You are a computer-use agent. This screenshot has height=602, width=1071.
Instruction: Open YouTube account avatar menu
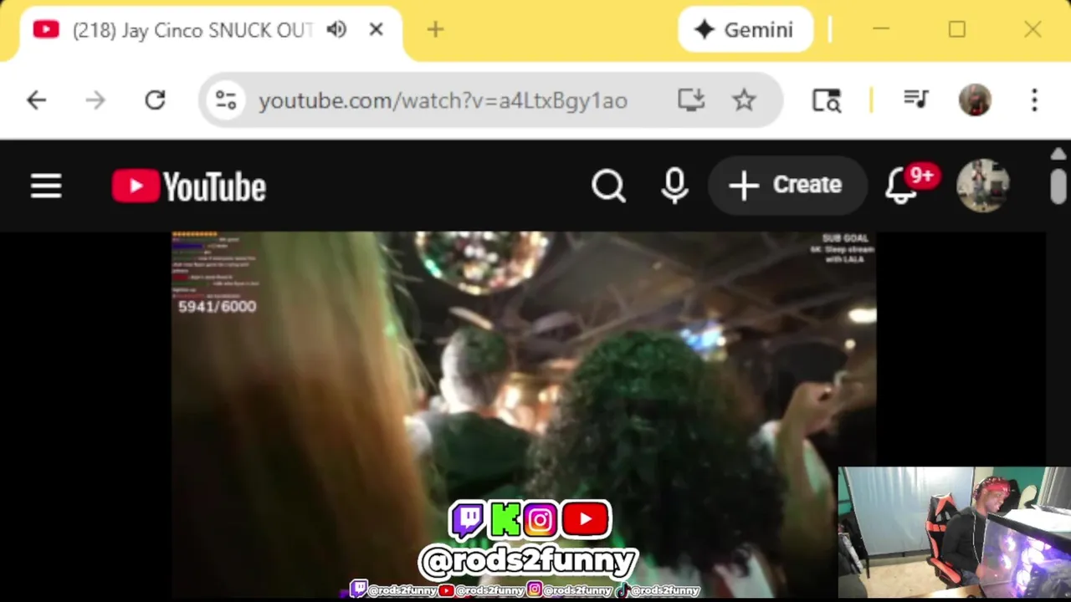tap(983, 186)
